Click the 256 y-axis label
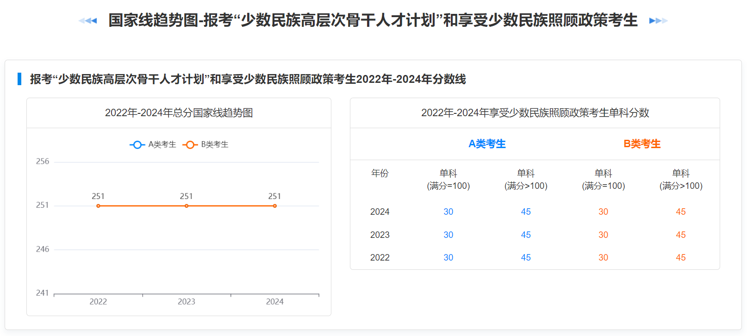747x336 pixels. pyautogui.click(x=43, y=162)
